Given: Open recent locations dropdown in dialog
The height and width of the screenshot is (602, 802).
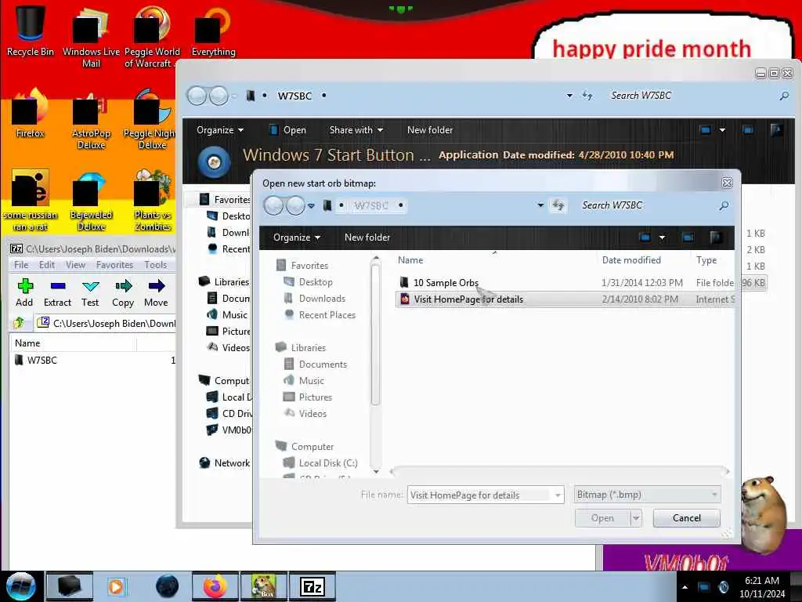Looking at the screenshot, I should 311,206.
